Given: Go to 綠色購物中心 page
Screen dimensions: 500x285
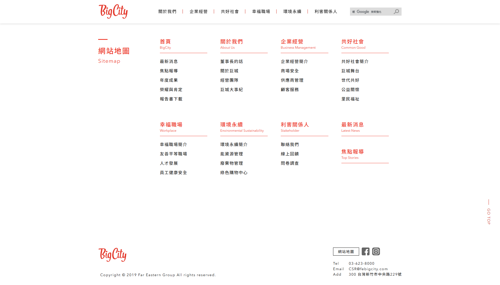Looking at the screenshot, I should (234, 173).
